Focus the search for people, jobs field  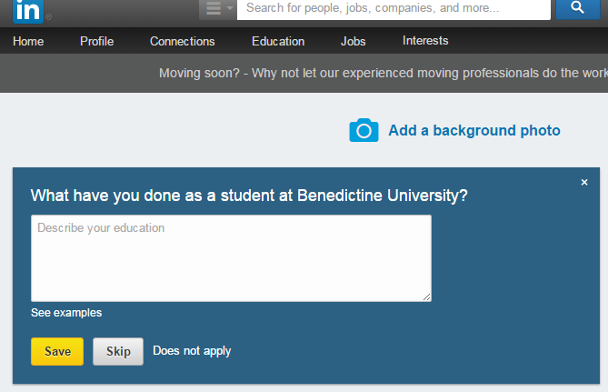(x=394, y=8)
